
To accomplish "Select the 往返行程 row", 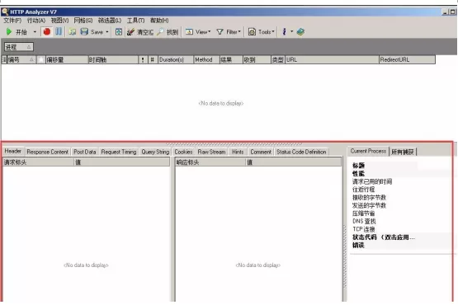I will click(364, 190).
